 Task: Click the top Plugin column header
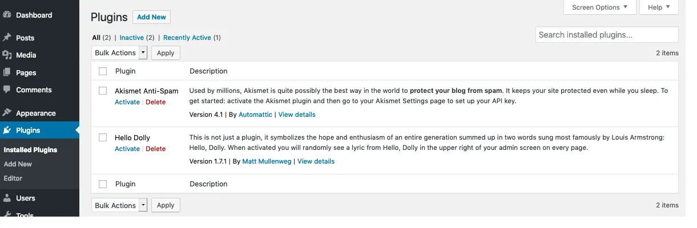[x=126, y=71]
